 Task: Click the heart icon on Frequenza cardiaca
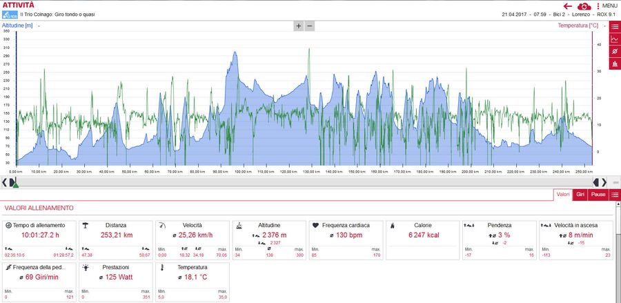[315, 225]
